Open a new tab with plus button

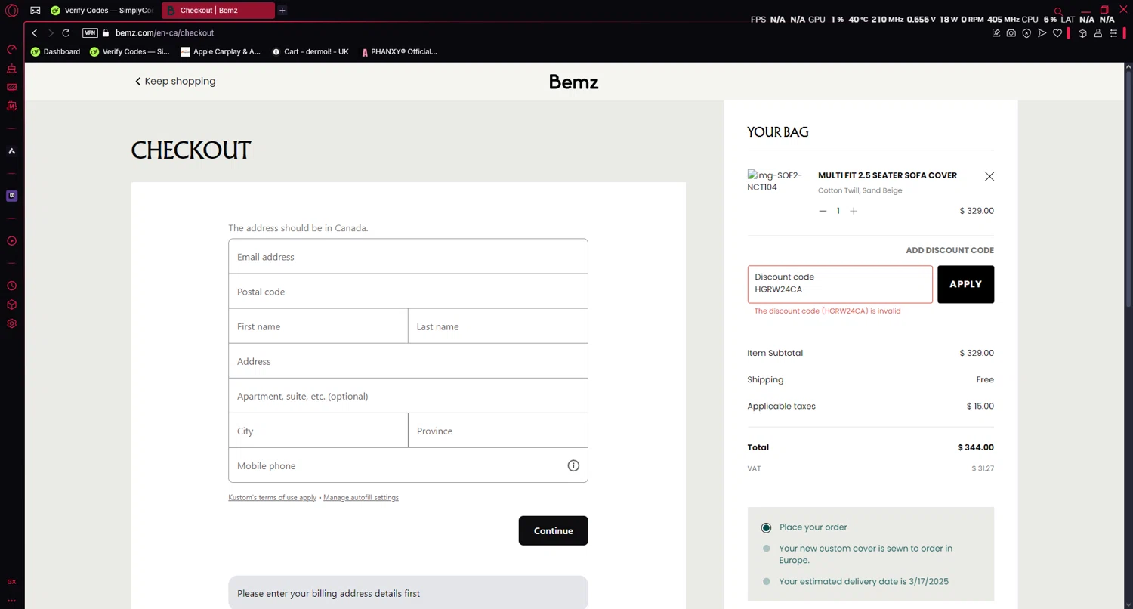coord(282,11)
